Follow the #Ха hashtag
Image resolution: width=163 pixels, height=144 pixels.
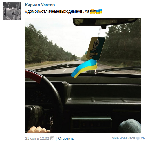(x=86, y=11)
